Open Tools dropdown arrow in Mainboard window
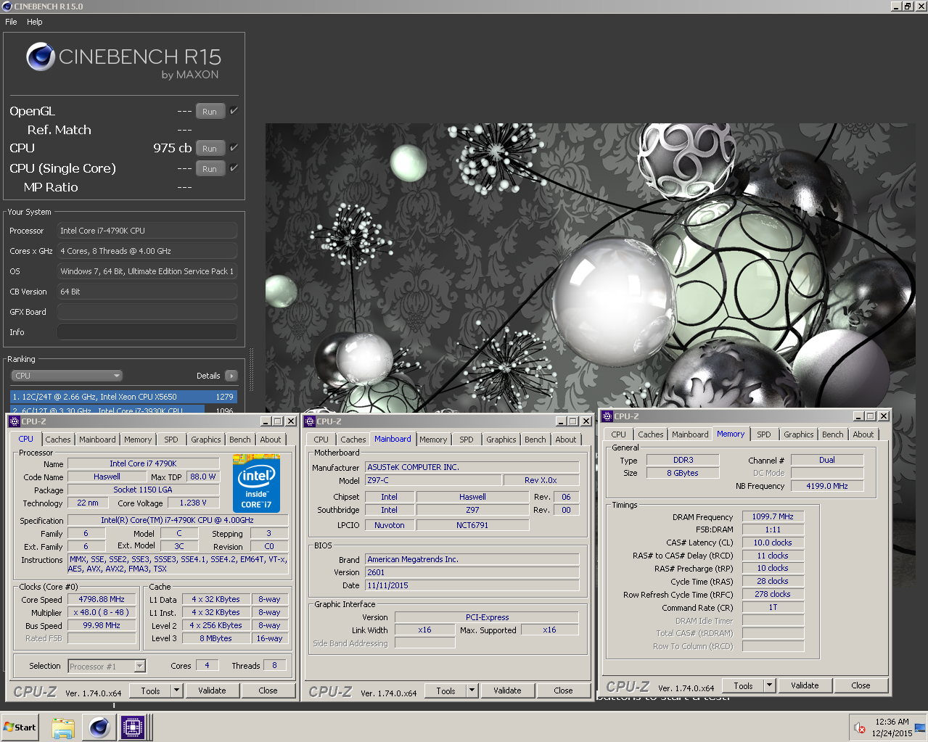This screenshot has width=928, height=742. point(472,691)
